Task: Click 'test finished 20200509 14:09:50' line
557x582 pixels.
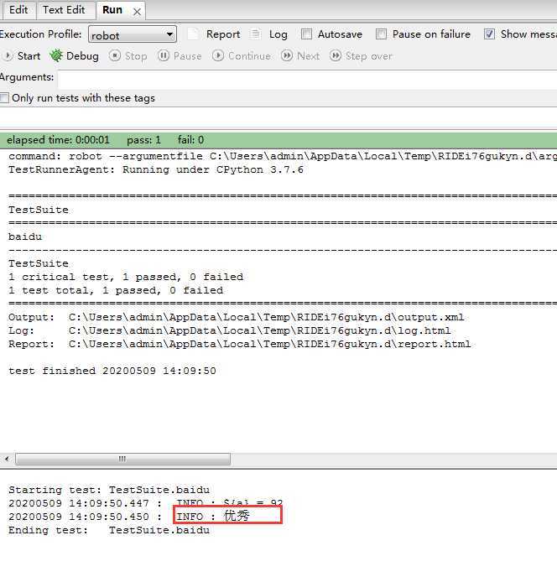Action: pos(112,371)
